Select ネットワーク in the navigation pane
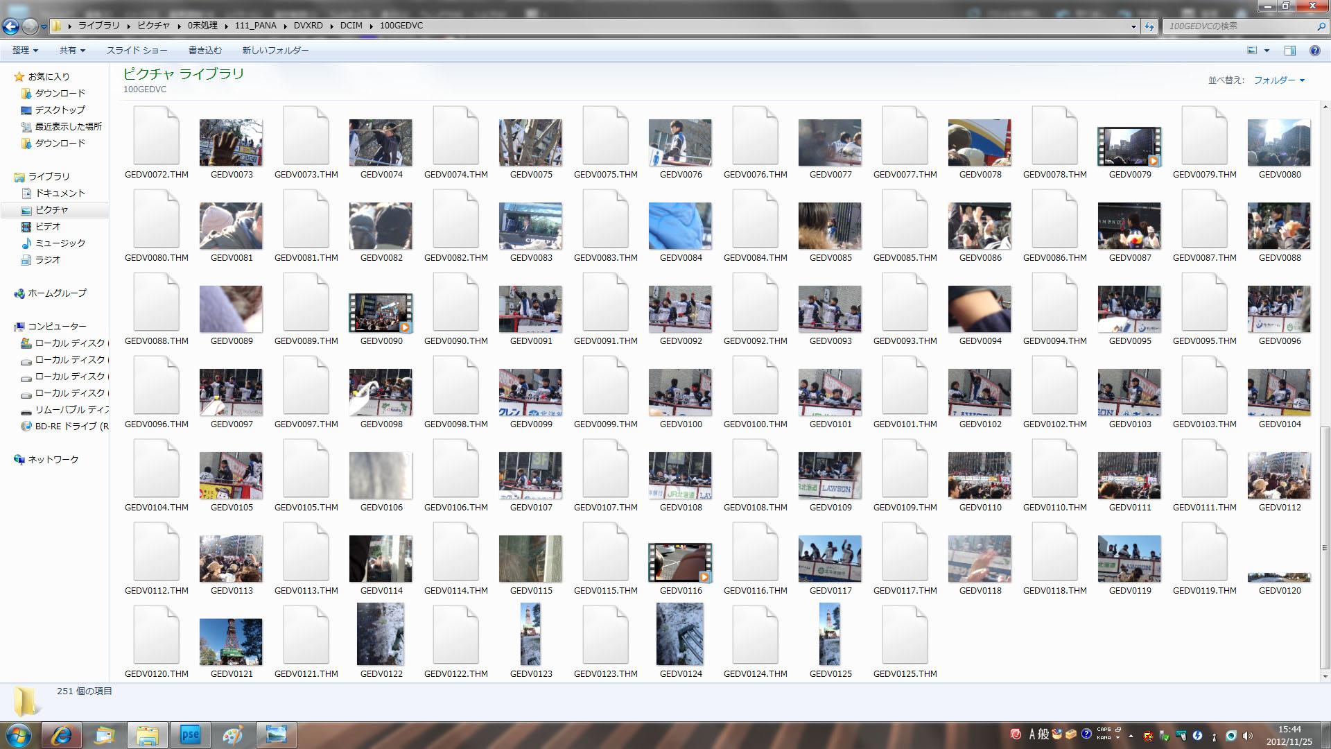The width and height of the screenshot is (1331, 749). coord(53,460)
